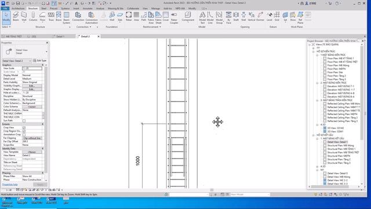Choose the Fabric Sheet tool

(x=158, y=17)
